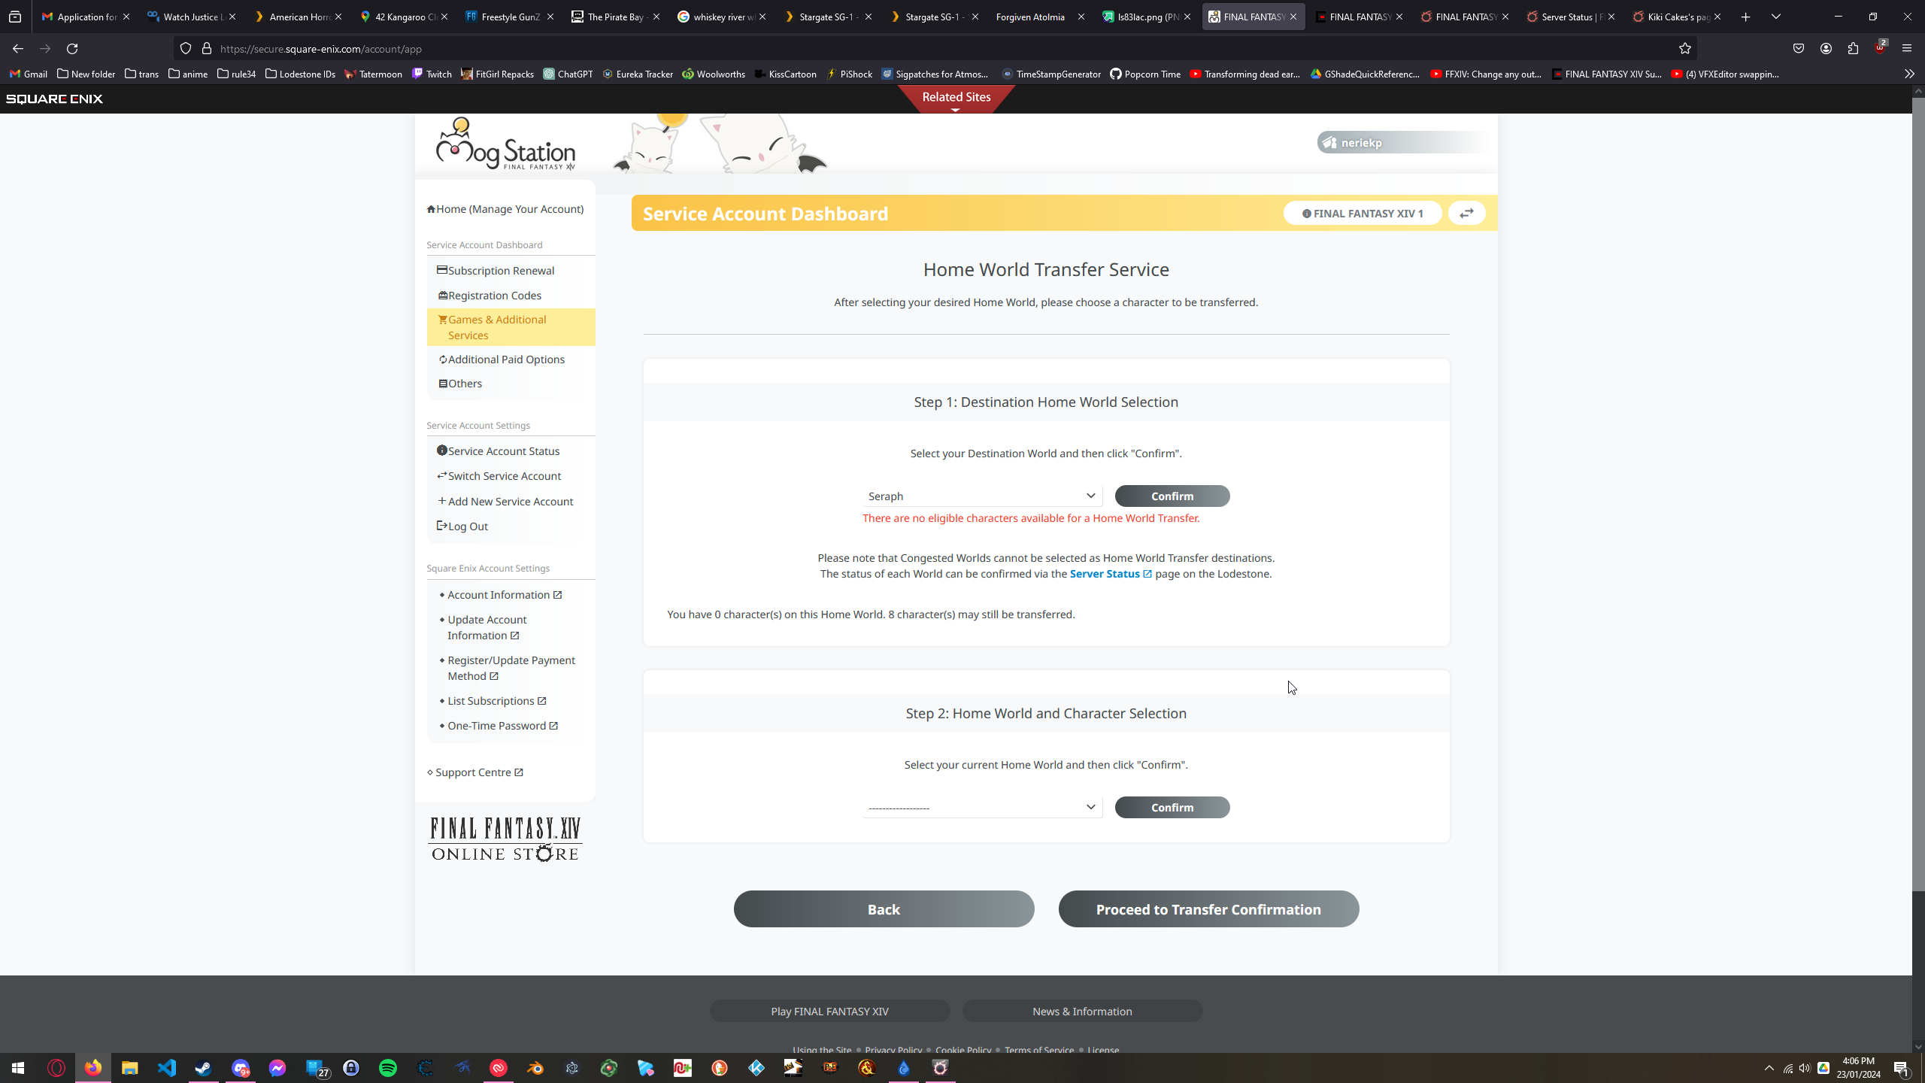Open Firefox View tab icon
The image size is (1925, 1083).
[x=15, y=17]
